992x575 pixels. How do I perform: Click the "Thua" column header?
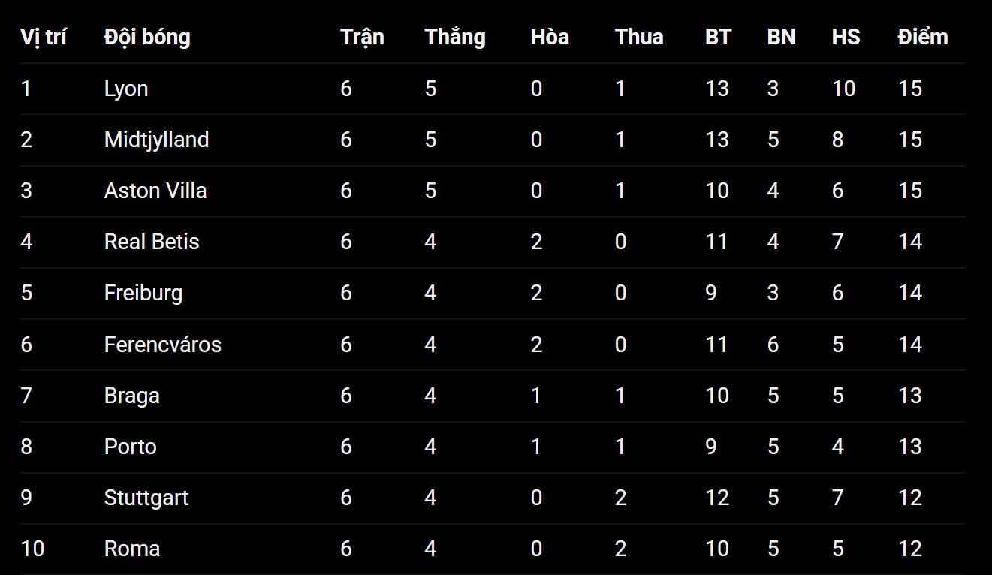click(x=639, y=37)
